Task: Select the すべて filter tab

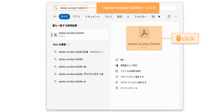Action: tap(65, 16)
